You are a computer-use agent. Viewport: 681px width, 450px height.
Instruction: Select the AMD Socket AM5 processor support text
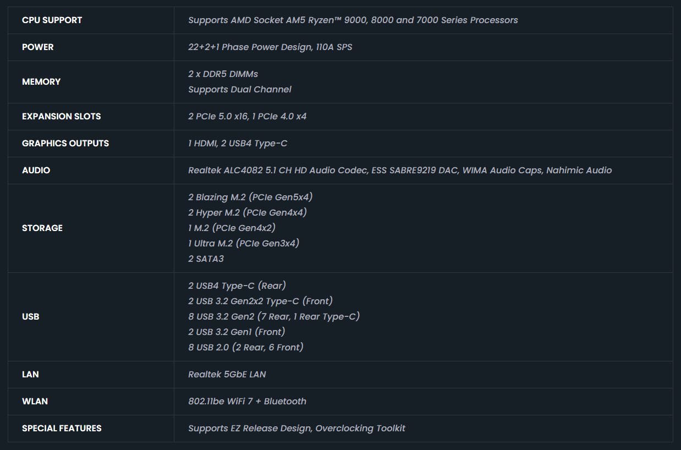pos(353,20)
